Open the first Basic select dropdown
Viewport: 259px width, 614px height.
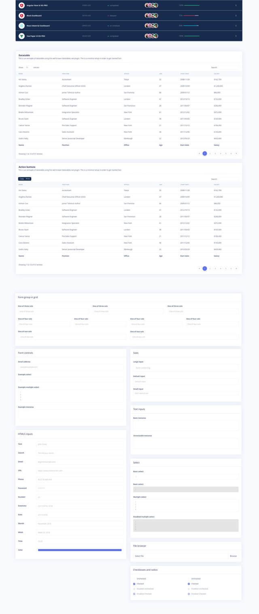coord(186,477)
